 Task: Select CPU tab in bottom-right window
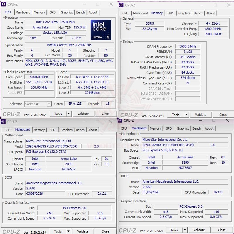(x=124, y=128)
